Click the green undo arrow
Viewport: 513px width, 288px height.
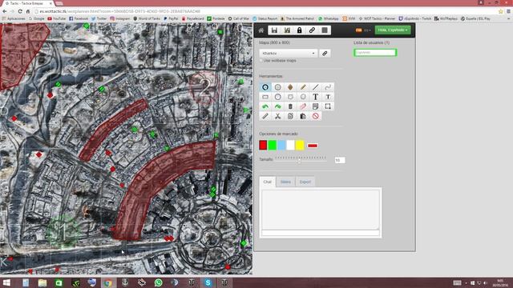click(265, 106)
